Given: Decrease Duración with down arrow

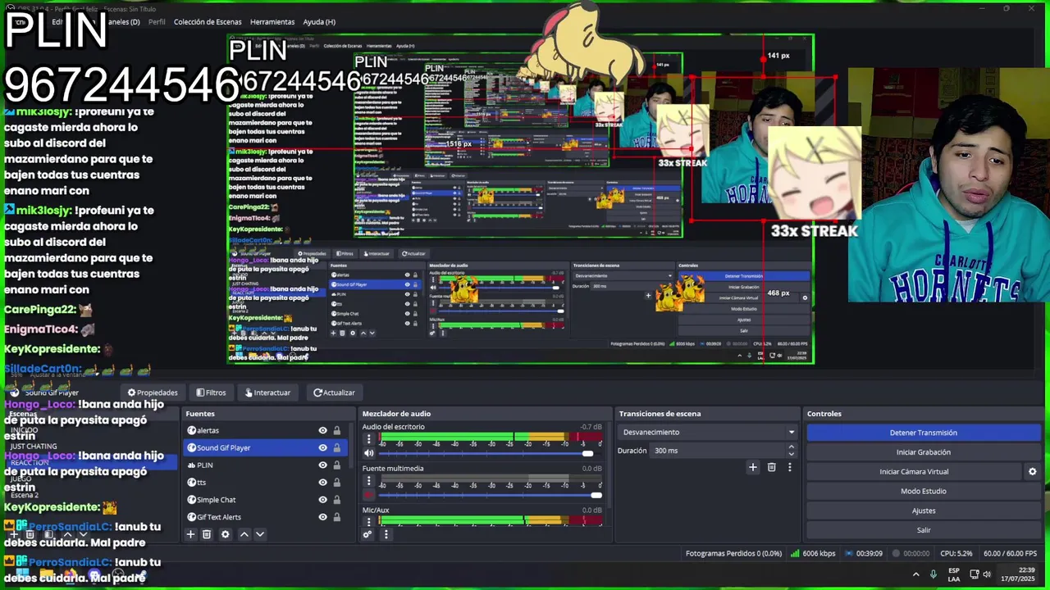Looking at the screenshot, I should [x=791, y=454].
